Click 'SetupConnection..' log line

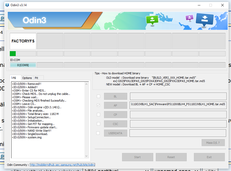tap(31, 117)
